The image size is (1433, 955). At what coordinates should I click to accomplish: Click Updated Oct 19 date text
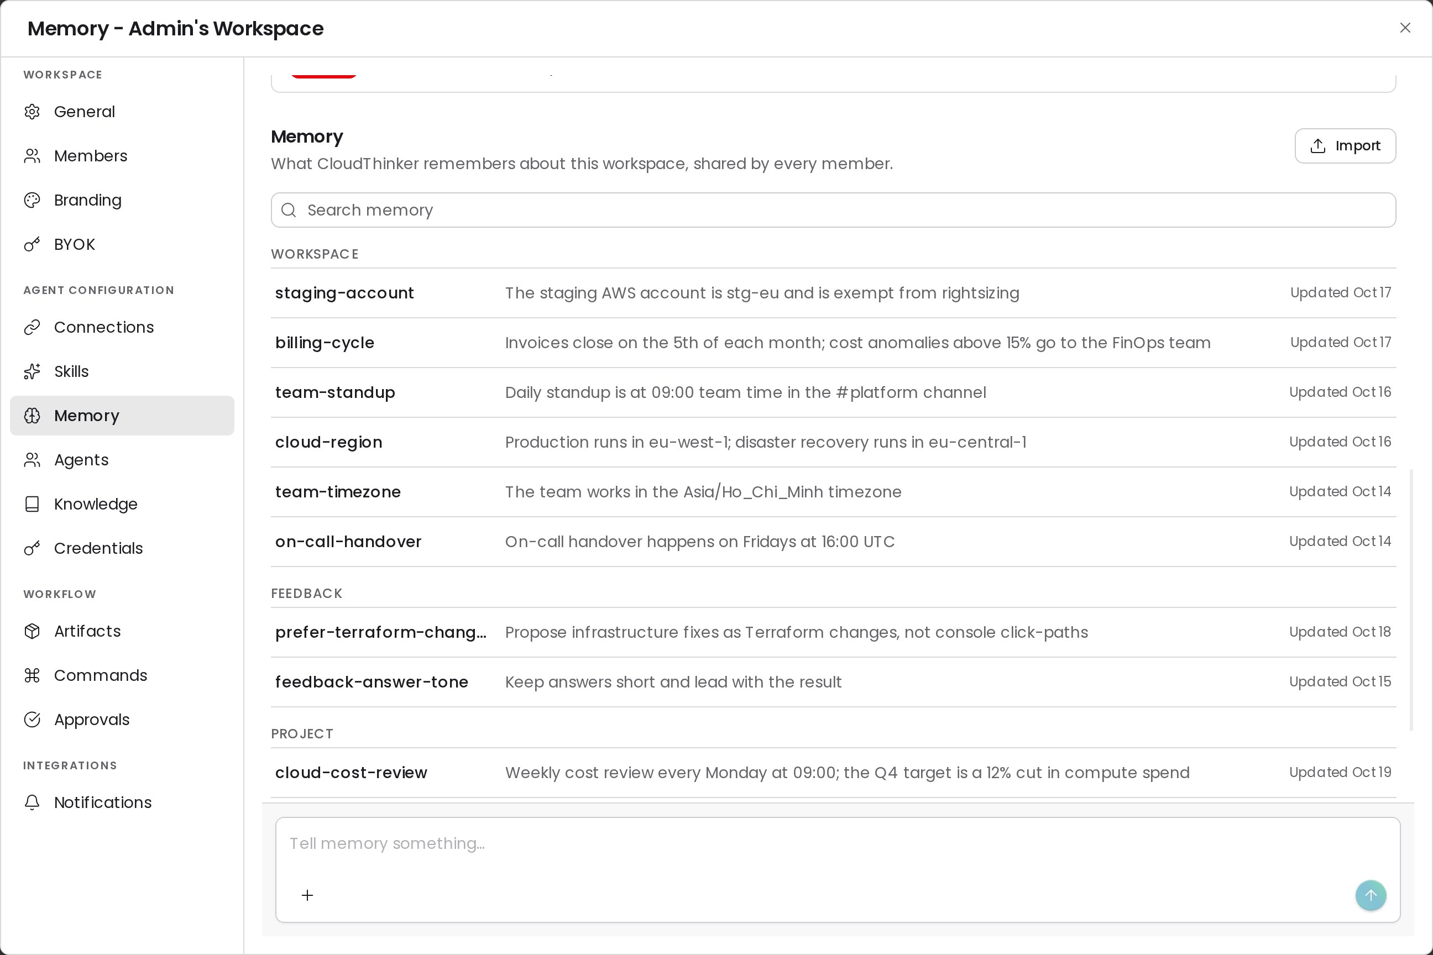tap(1340, 772)
